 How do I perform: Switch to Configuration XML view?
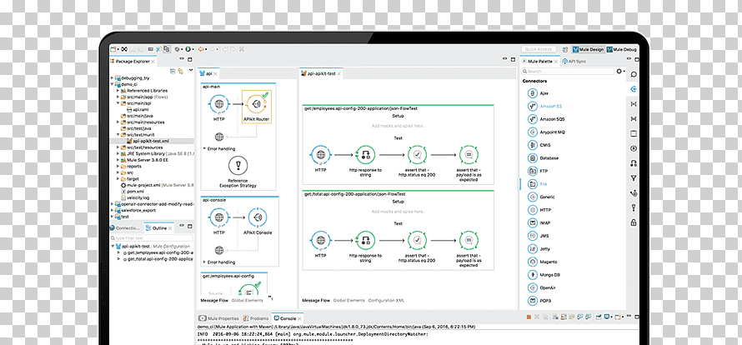[x=387, y=301]
